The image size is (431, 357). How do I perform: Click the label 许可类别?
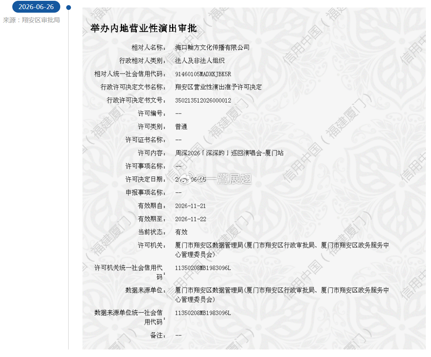152,127
